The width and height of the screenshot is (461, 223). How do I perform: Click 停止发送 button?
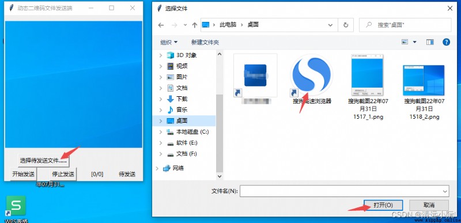pyautogui.click(x=63, y=174)
